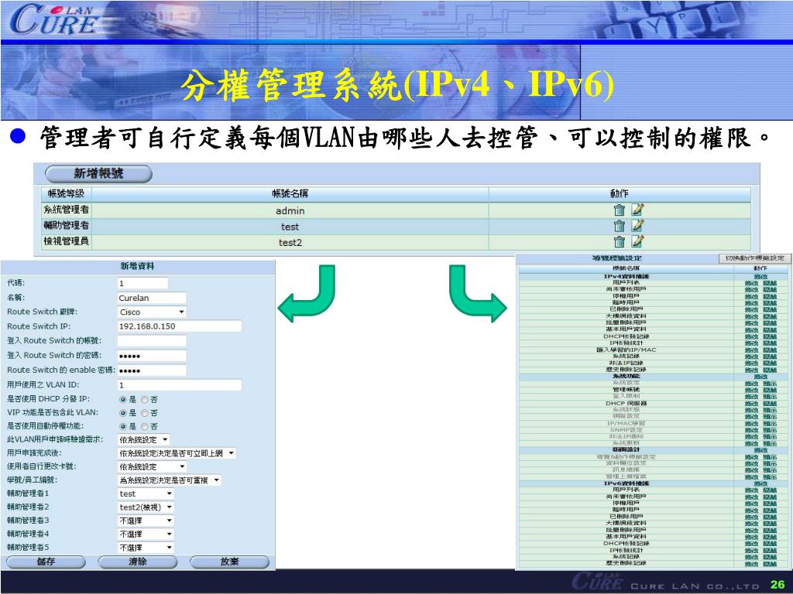Click the Route Switch IP field

[x=180, y=326]
